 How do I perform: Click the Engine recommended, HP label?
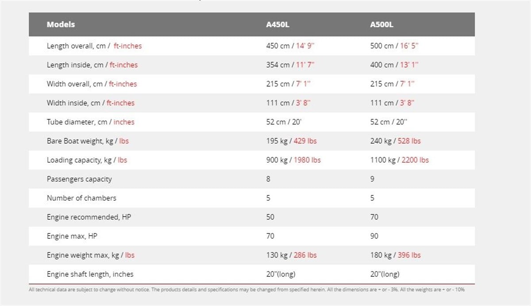[89, 217]
